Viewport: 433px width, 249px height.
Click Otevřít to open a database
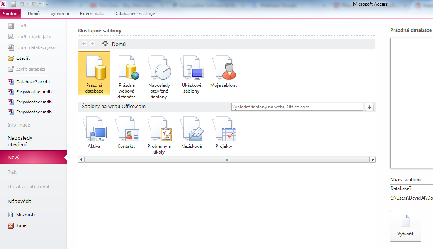pos(19,58)
